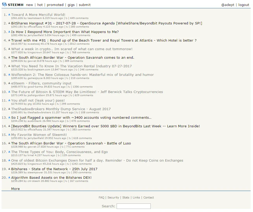Open 'You shall not (leak your) pass!' title
The image size is (253, 212).
[38, 100]
